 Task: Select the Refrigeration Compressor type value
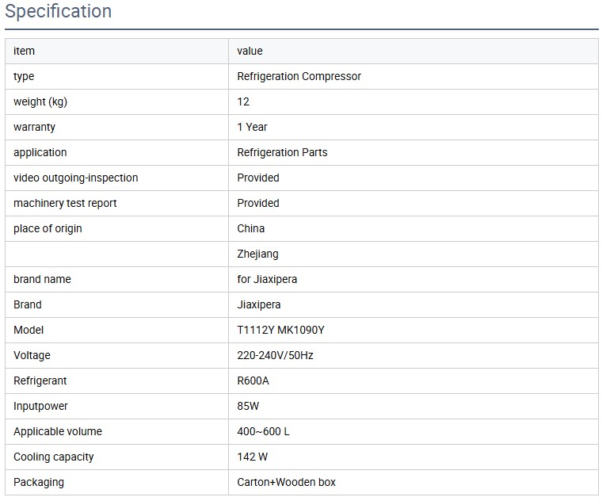pyautogui.click(x=299, y=76)
